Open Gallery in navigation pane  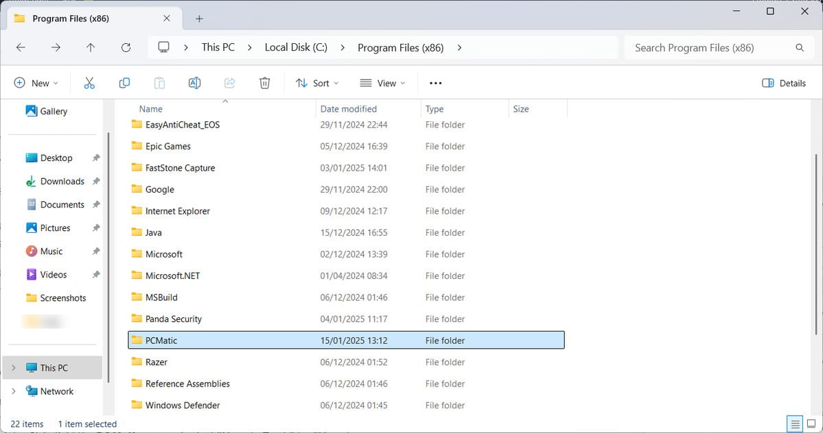coord(46,111)
